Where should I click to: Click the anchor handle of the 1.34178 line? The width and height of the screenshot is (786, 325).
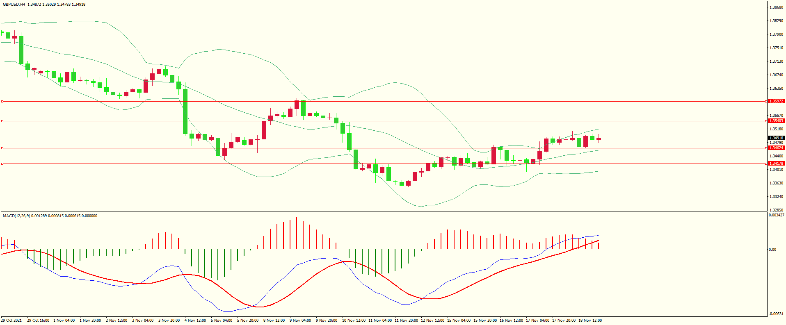pyautogui.click(x=2, y=164)
